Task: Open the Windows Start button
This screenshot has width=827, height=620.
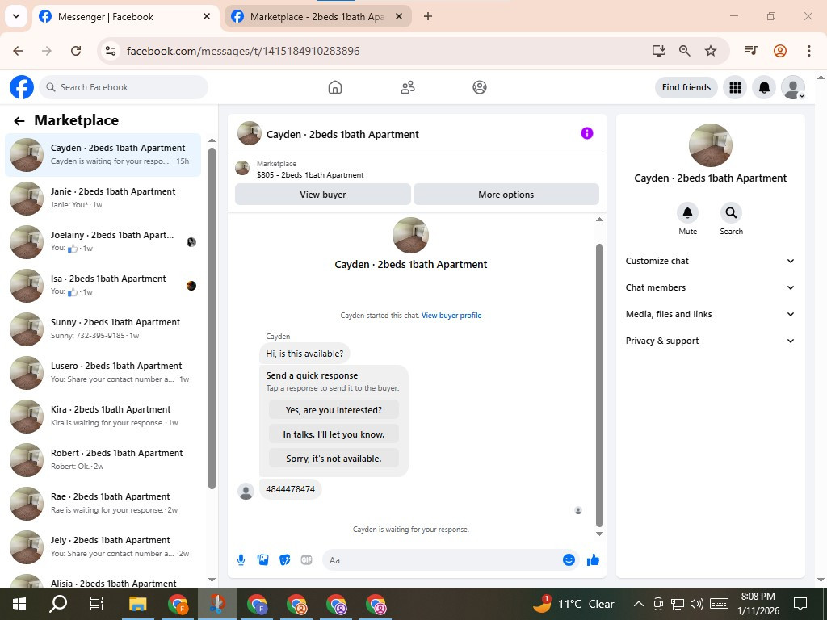Action: pyautogui.click(x=19, y=604)
